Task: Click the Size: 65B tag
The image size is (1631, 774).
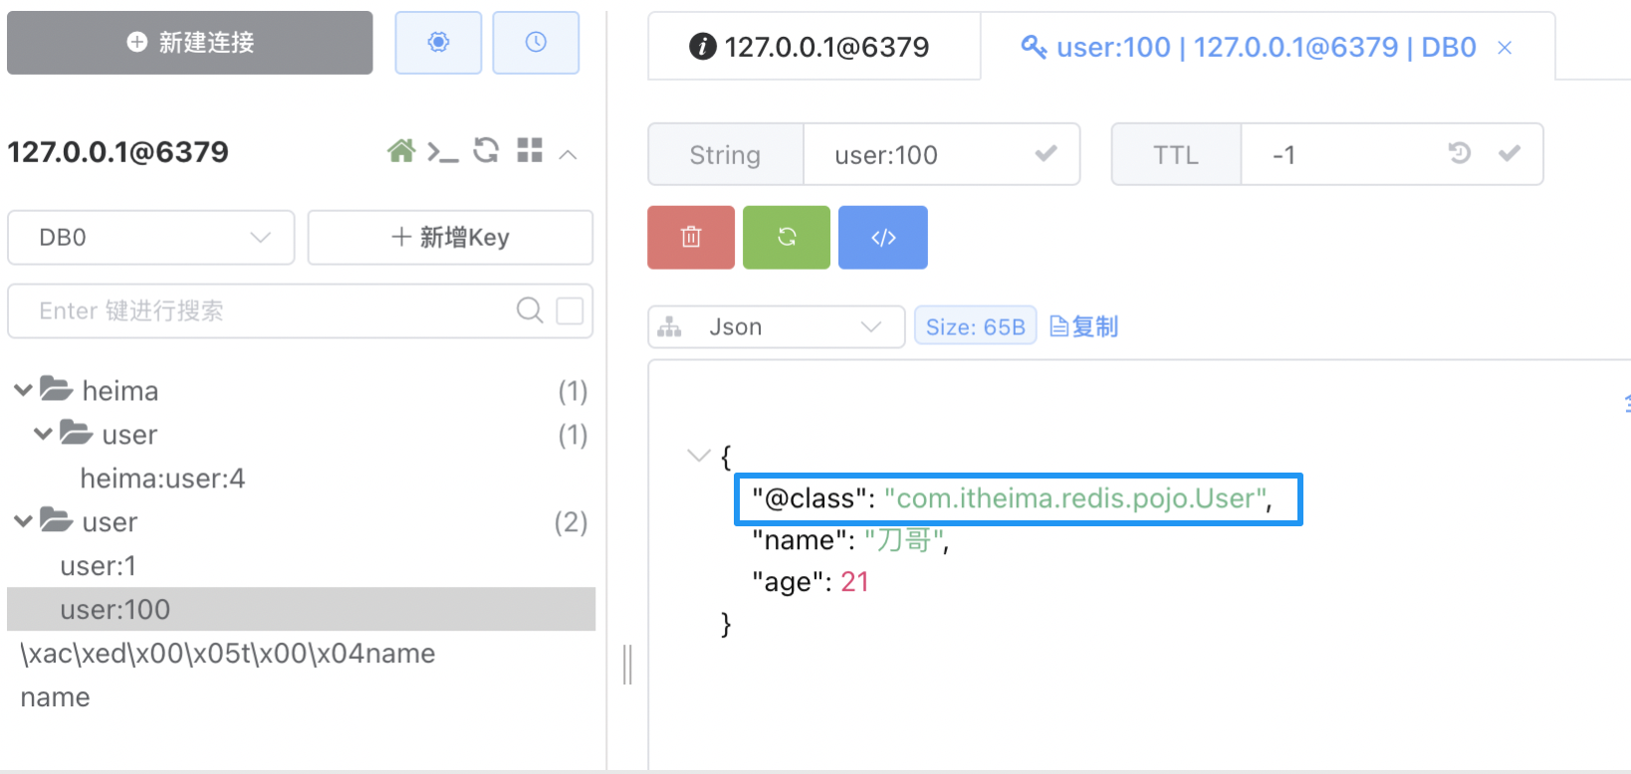Action: tap(976, 326)
